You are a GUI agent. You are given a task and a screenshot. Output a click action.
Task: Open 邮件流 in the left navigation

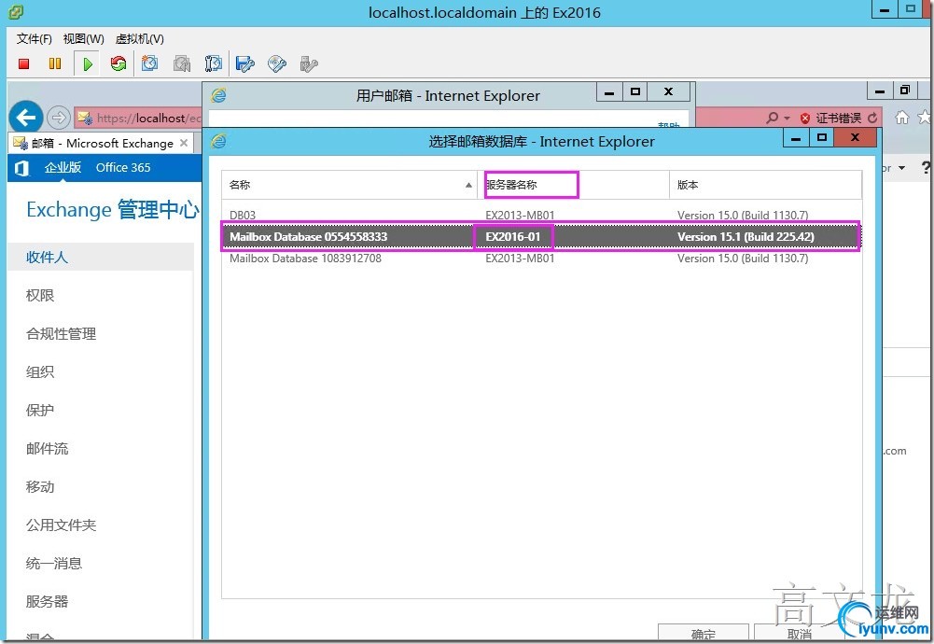click(47, 449)
